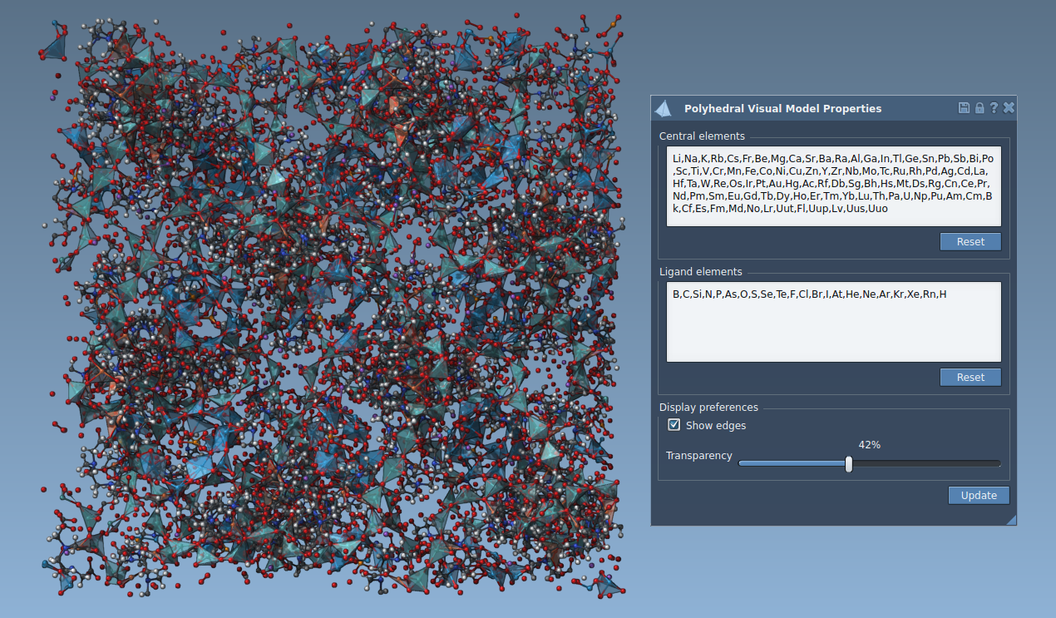Click the save floppy disk icon
The width and height of the screenshot is (1056, 618).
click(x=964, y=108)
